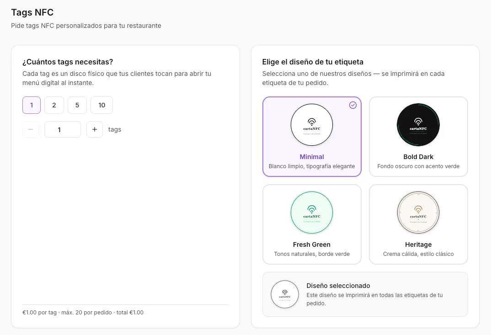
Task: Click the Diseño seleccionado summary panel
Action: [365, 294]
